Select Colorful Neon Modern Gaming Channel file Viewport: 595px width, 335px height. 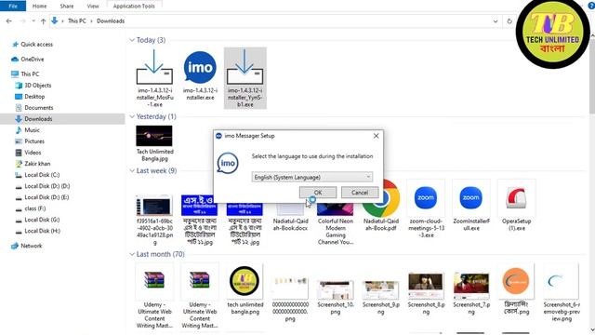(336, 223)
